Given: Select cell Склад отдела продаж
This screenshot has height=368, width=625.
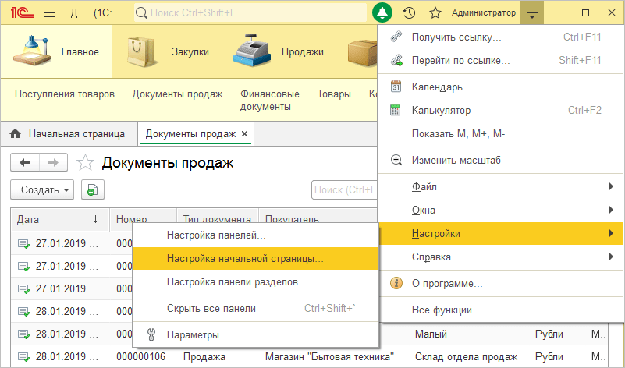Looking at the screenshot, I should [x=466, y=356].
